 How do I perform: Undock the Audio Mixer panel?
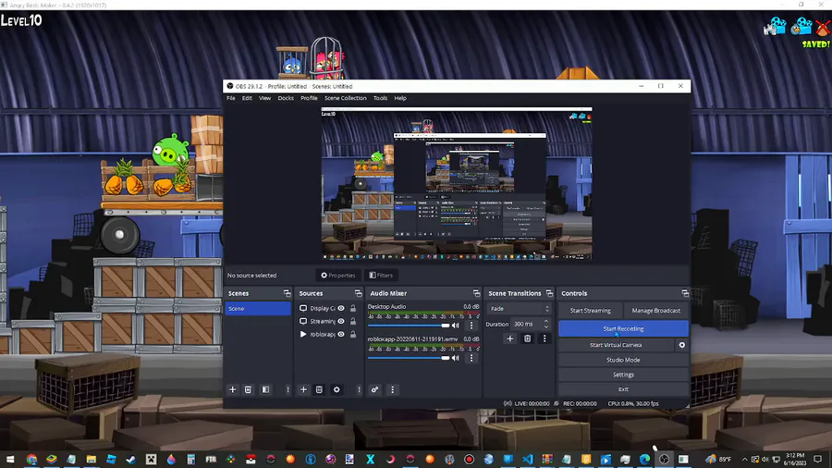[x=476, y=293]
